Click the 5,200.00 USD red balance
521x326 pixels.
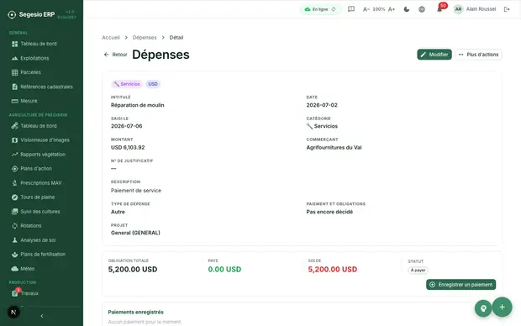coord(333,270)
